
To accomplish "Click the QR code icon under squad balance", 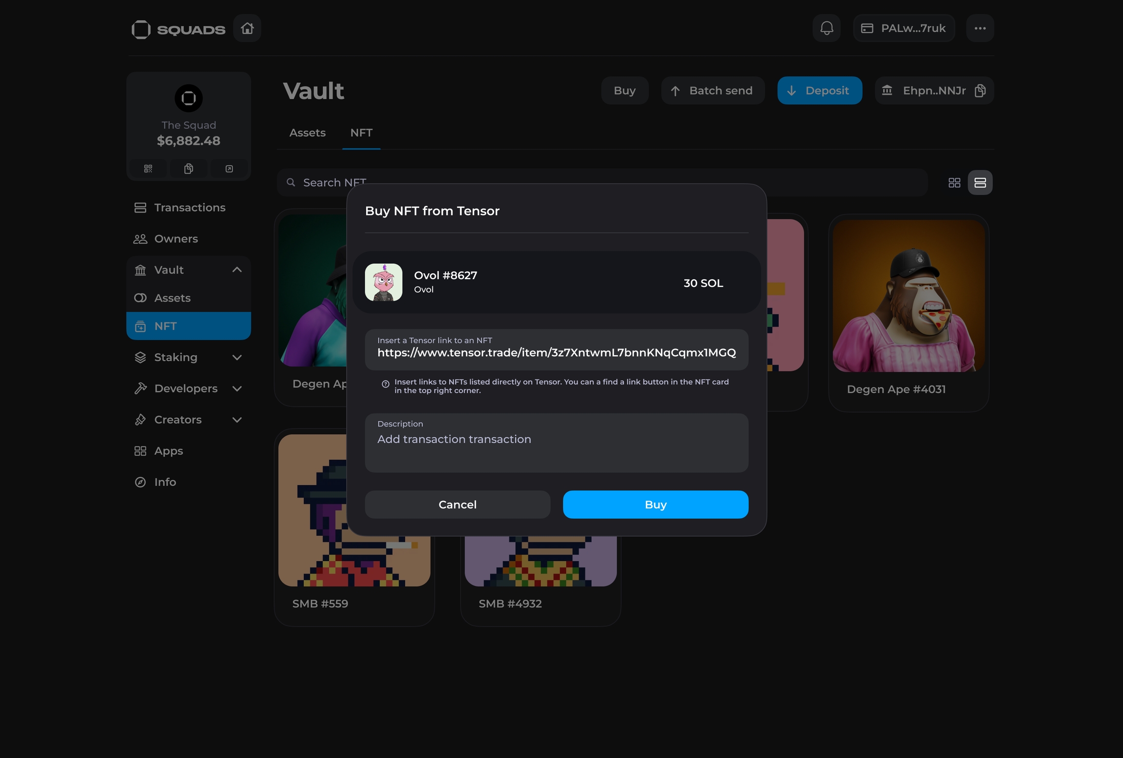I will 148,169.
